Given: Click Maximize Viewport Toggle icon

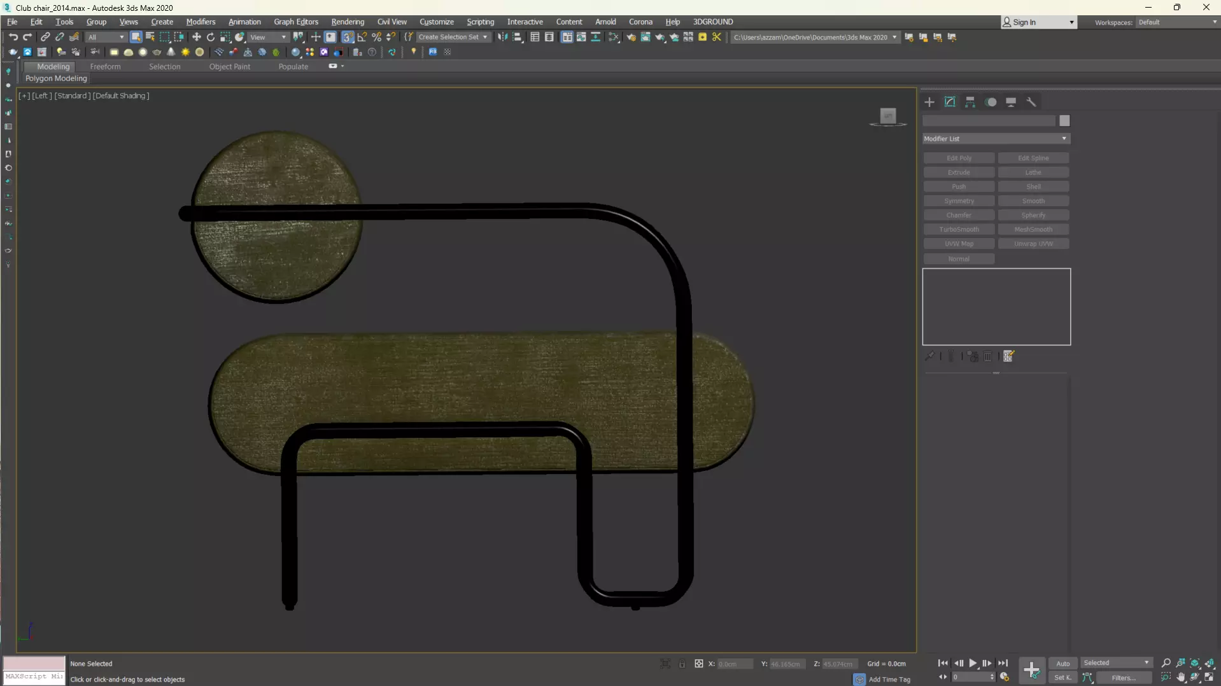Looking at the screenshot, I should [x=1209, y=677].
